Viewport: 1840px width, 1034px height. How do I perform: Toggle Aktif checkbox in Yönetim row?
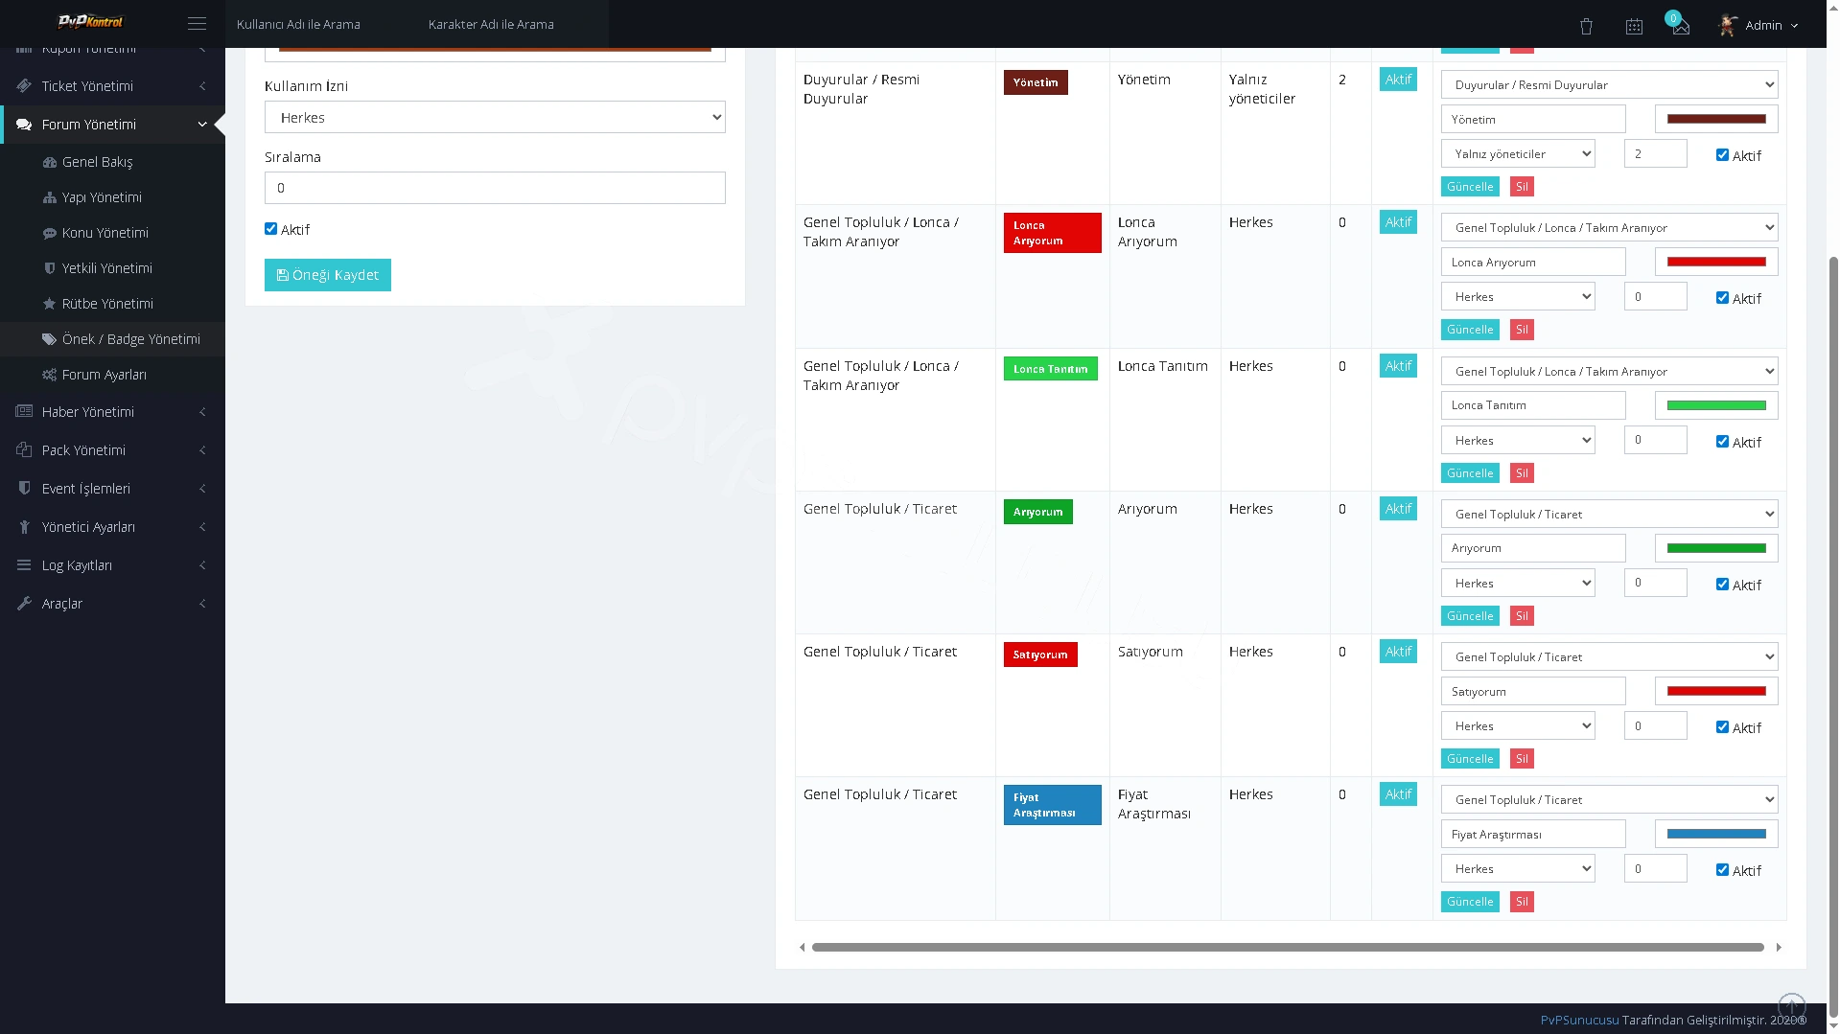(x=1722, y=155)
